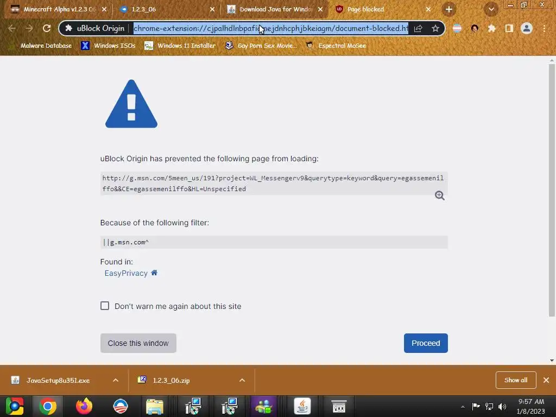Open the network tray icon
Screen dimensions: 556x417
click(489, 407)
